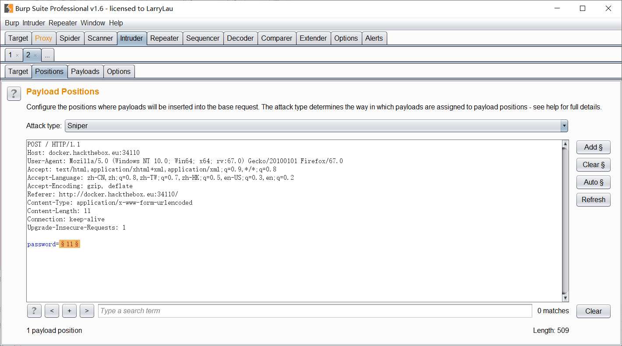Image resolution: width=622 pixels, height=346 pixels.
Task: Open the Payload Positions help button
Action: click(14, 94)
